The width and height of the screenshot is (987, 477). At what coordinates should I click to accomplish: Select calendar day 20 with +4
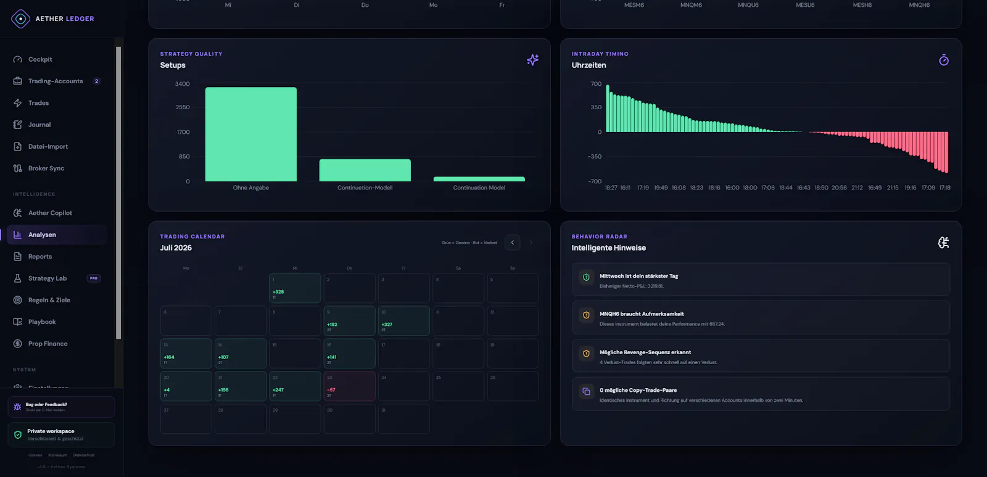(x=186, y=386)
